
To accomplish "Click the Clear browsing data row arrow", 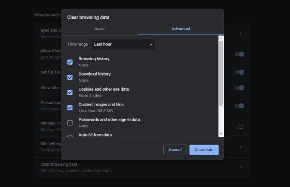I will (241, 167).
